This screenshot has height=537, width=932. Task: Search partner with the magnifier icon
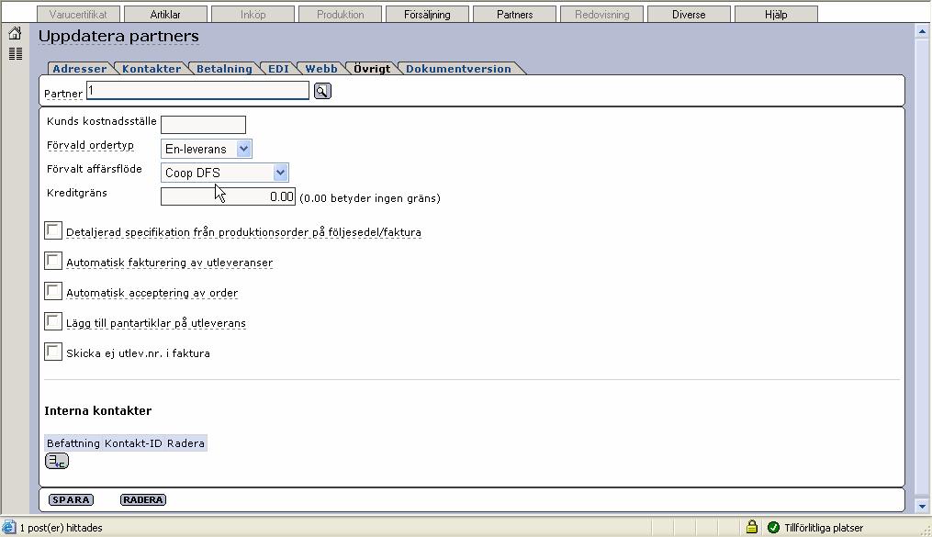click(322, 91)
